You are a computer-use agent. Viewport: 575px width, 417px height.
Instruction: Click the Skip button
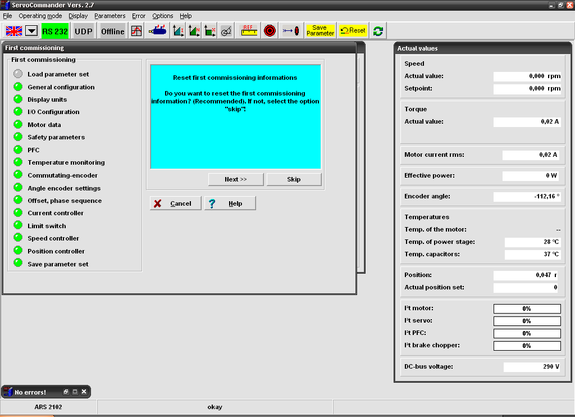[x=294, y=179]
